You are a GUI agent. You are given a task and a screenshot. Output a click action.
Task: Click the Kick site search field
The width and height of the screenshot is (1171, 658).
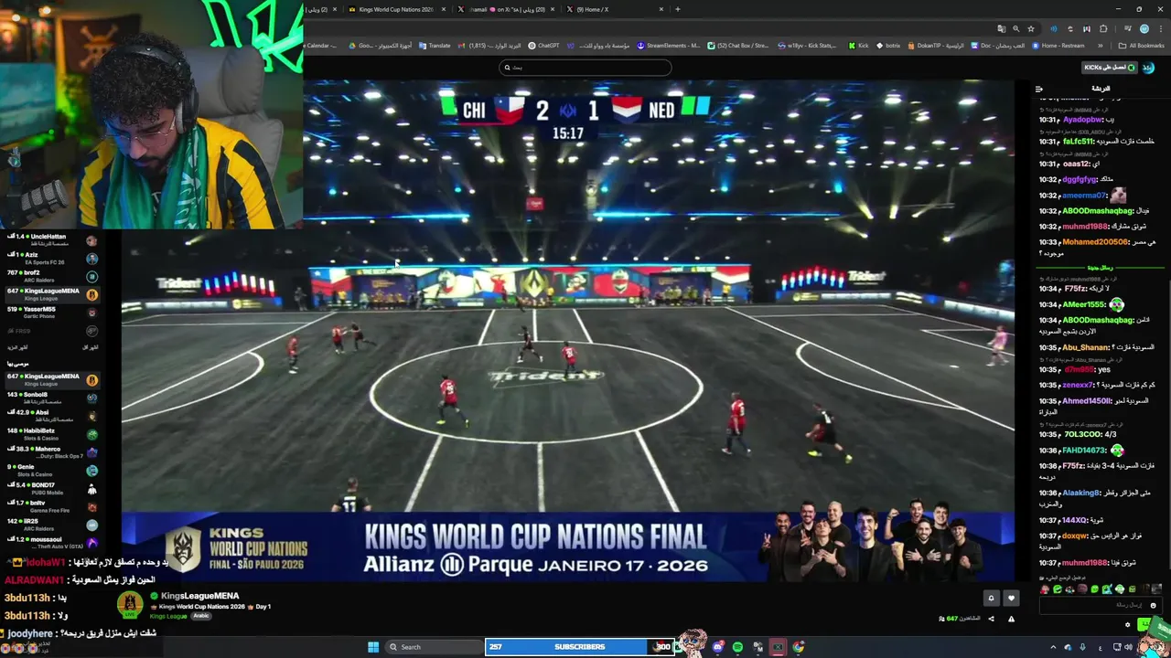tap(585, 67)
